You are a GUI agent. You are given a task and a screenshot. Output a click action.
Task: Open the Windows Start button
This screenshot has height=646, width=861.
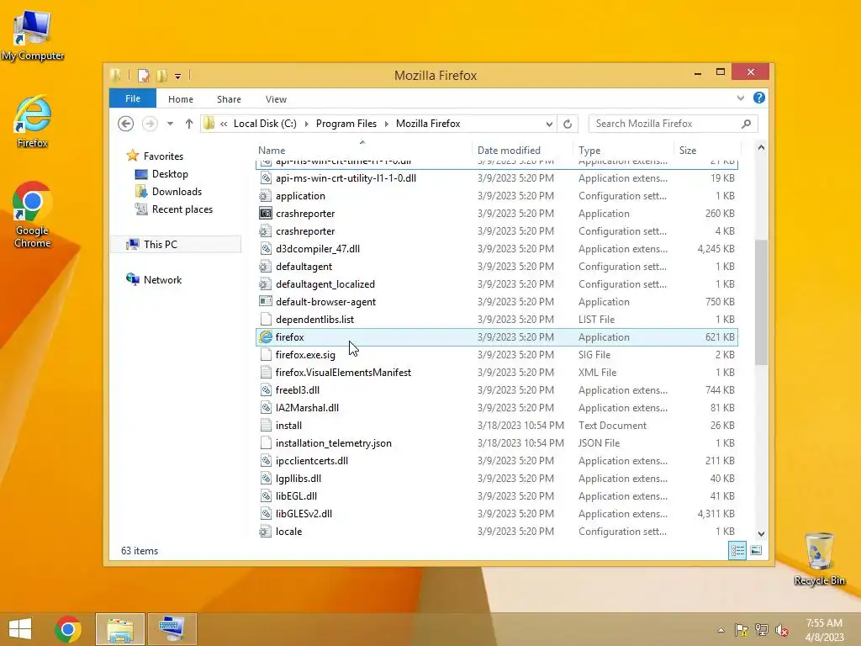20,629
